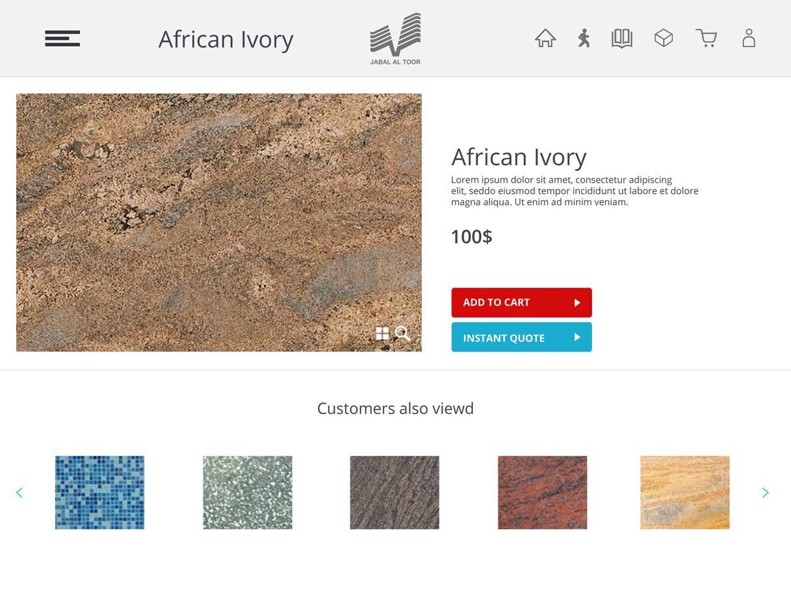This screenshot has width=791, height=593.
Task: Click the Customers also viewd heading
Action: click(x=395, y=408)
